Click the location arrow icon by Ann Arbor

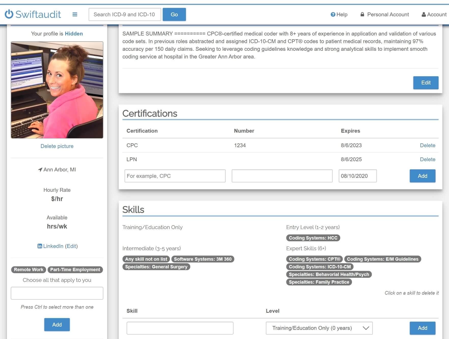[40, 170]
